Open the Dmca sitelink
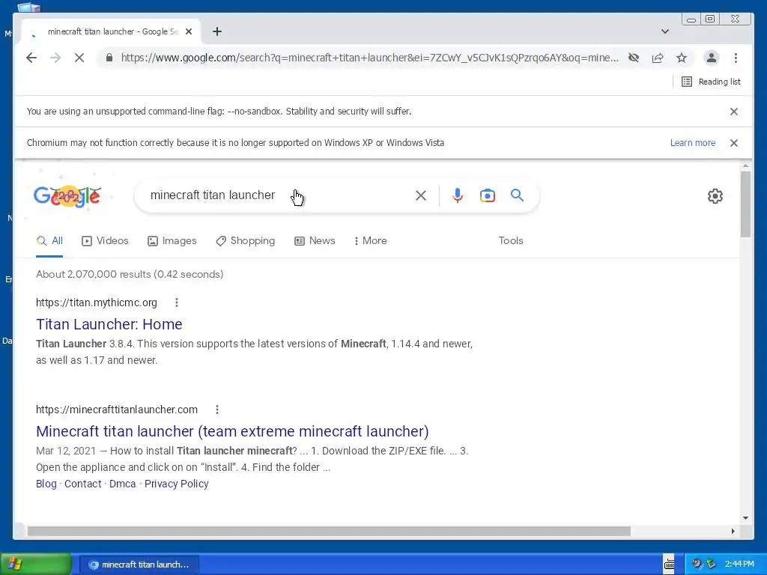Viewport: 767px width, 575px height. tap(122, 484)
